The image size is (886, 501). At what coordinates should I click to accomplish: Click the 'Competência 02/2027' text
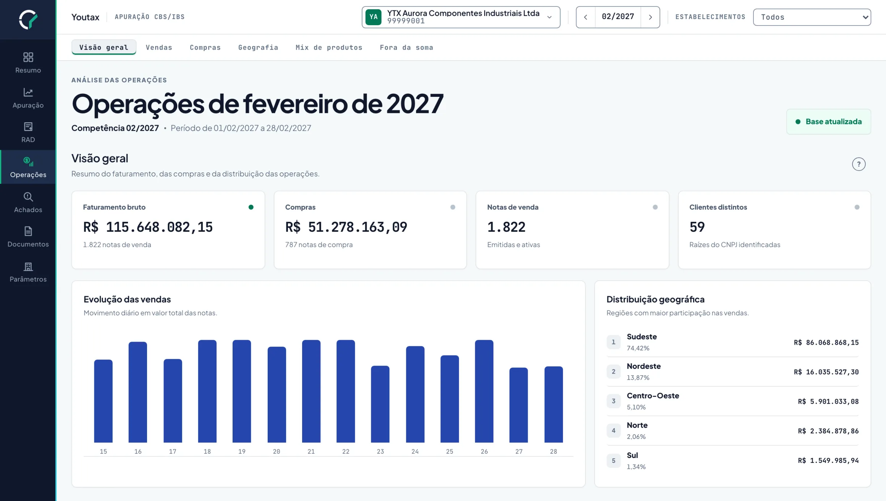[x=115, y=128]
